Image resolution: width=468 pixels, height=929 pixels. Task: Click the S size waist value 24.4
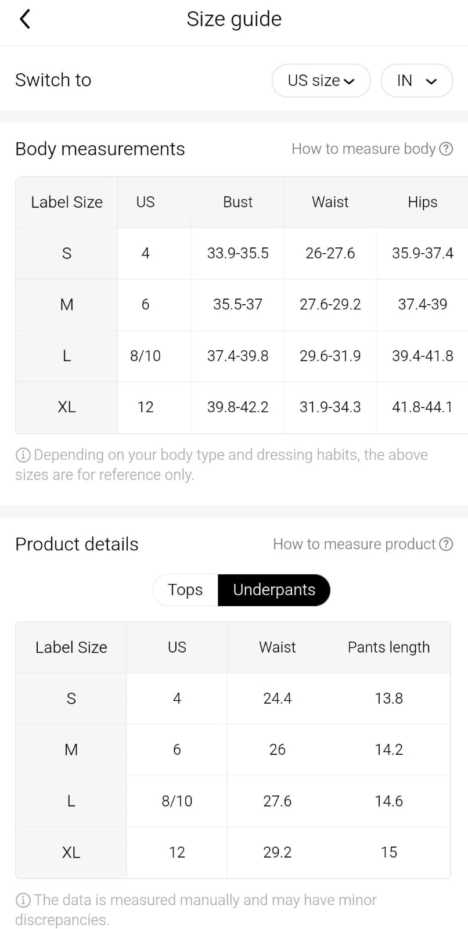[277, 698]
